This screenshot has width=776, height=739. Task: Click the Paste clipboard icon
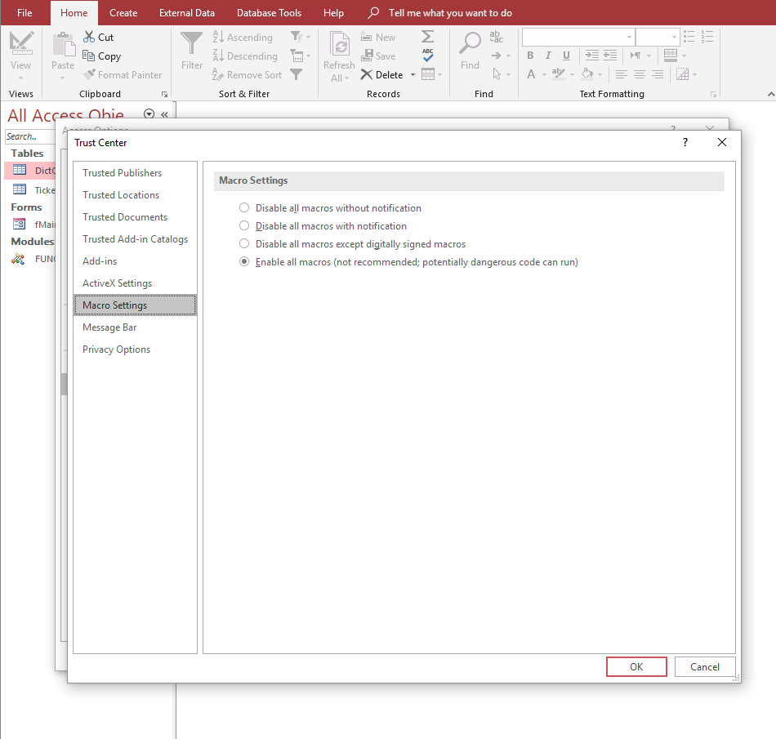point(64,45)
